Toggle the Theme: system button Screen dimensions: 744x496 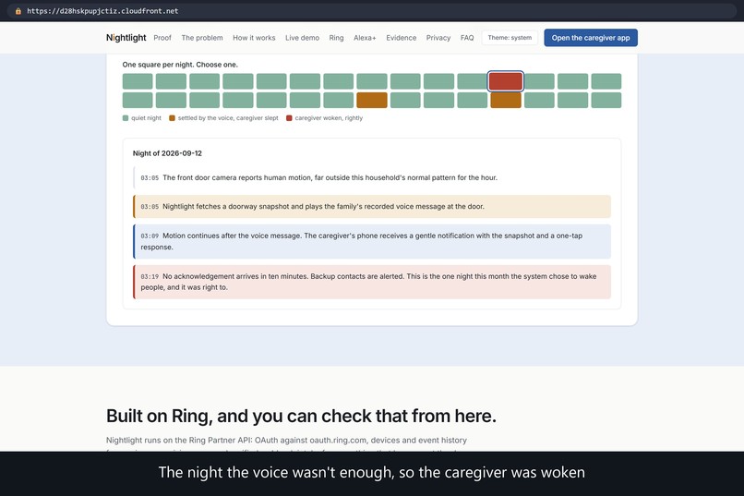[x=510, y=38]
